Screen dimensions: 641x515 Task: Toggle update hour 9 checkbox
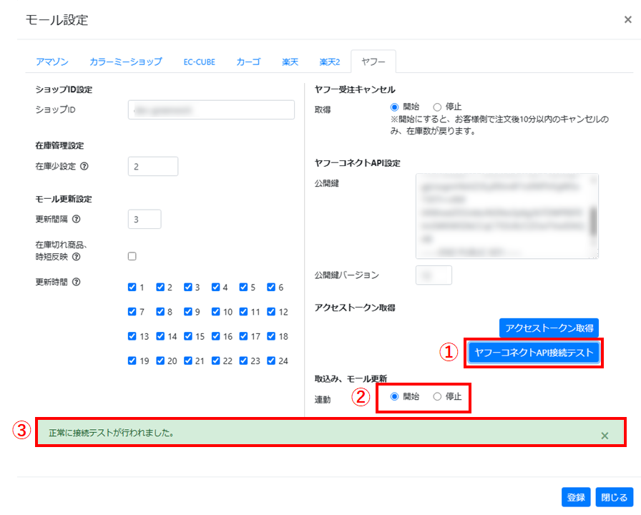pos(188,311)
